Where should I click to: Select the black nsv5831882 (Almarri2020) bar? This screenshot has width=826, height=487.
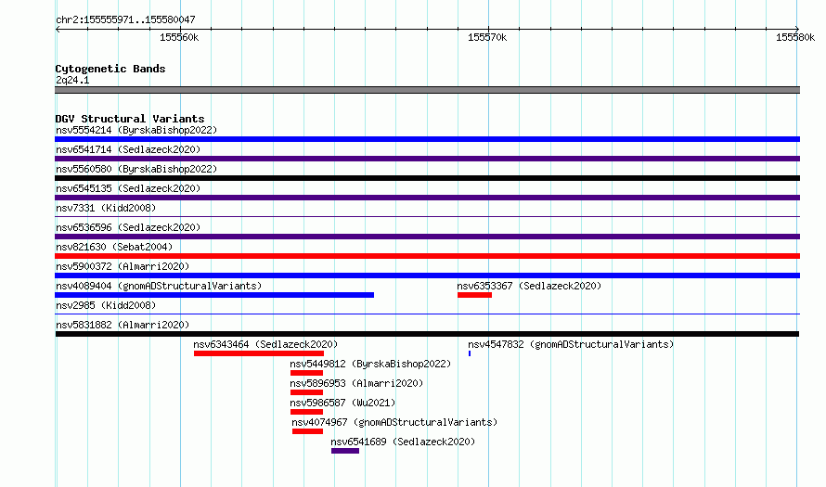(x=427, y=334)
